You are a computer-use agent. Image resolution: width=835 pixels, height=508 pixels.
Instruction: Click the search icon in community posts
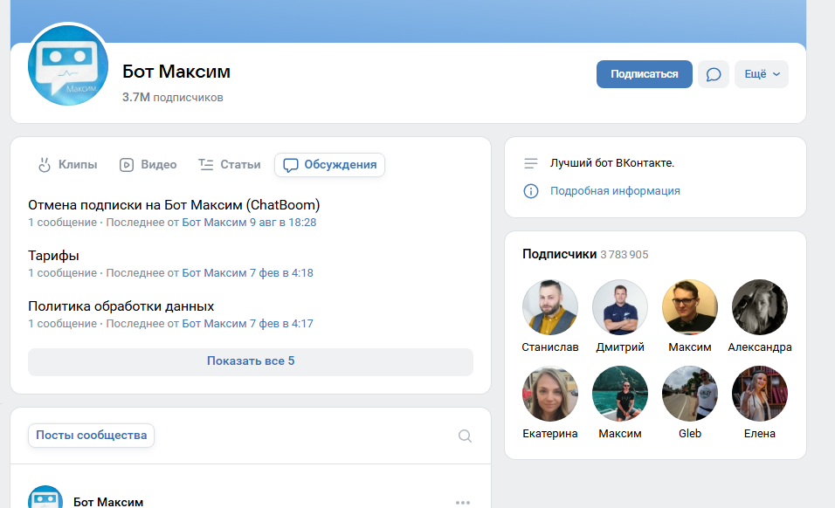(465, 436)
